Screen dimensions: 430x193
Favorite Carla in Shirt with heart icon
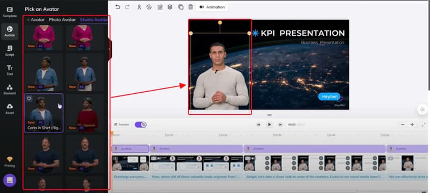[x=29, y=99]
